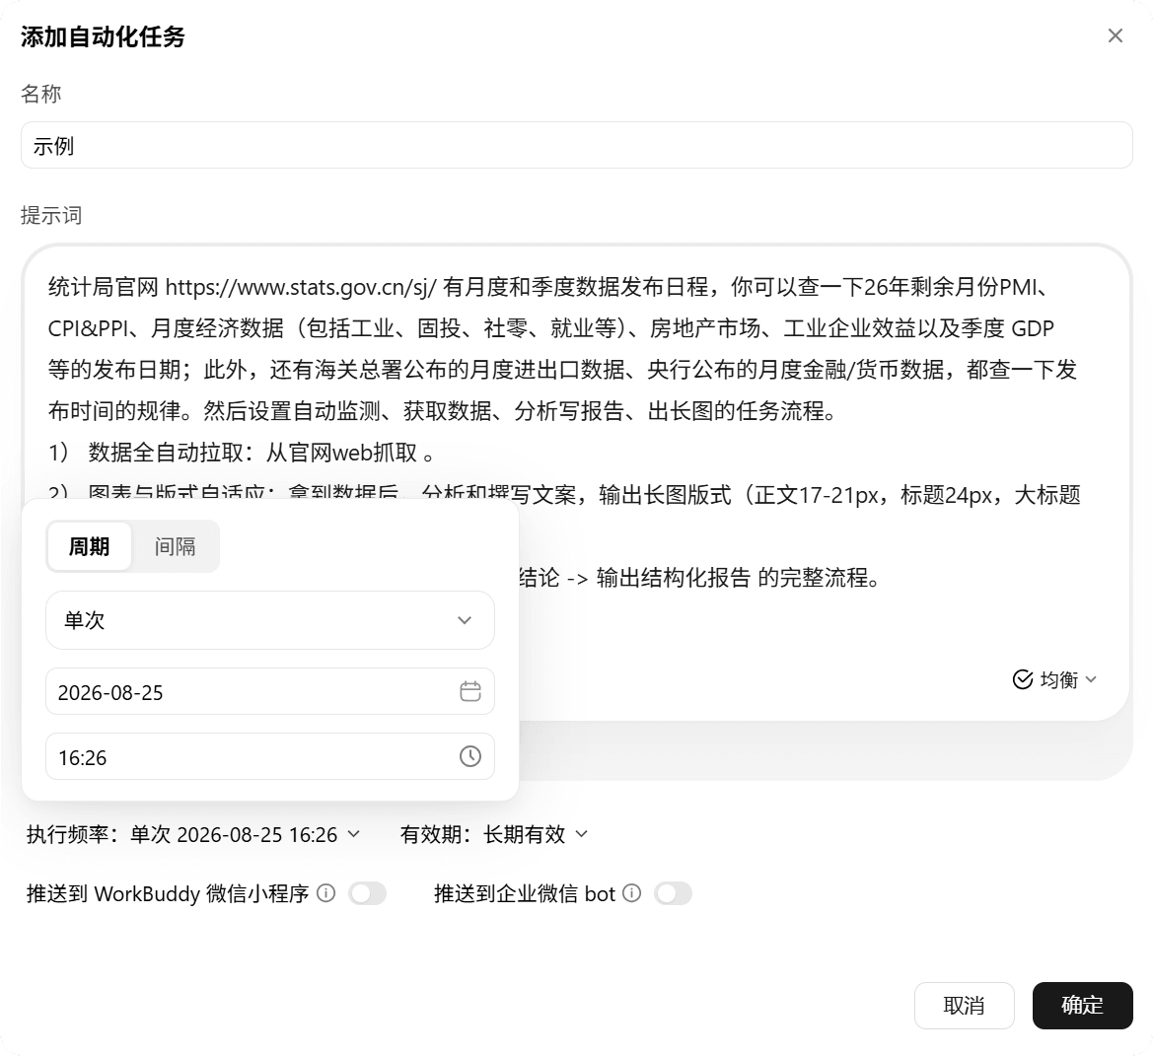Enable 推送到企业微信 bot switch
The image size is (1153, 1056).
click(673, 893)
